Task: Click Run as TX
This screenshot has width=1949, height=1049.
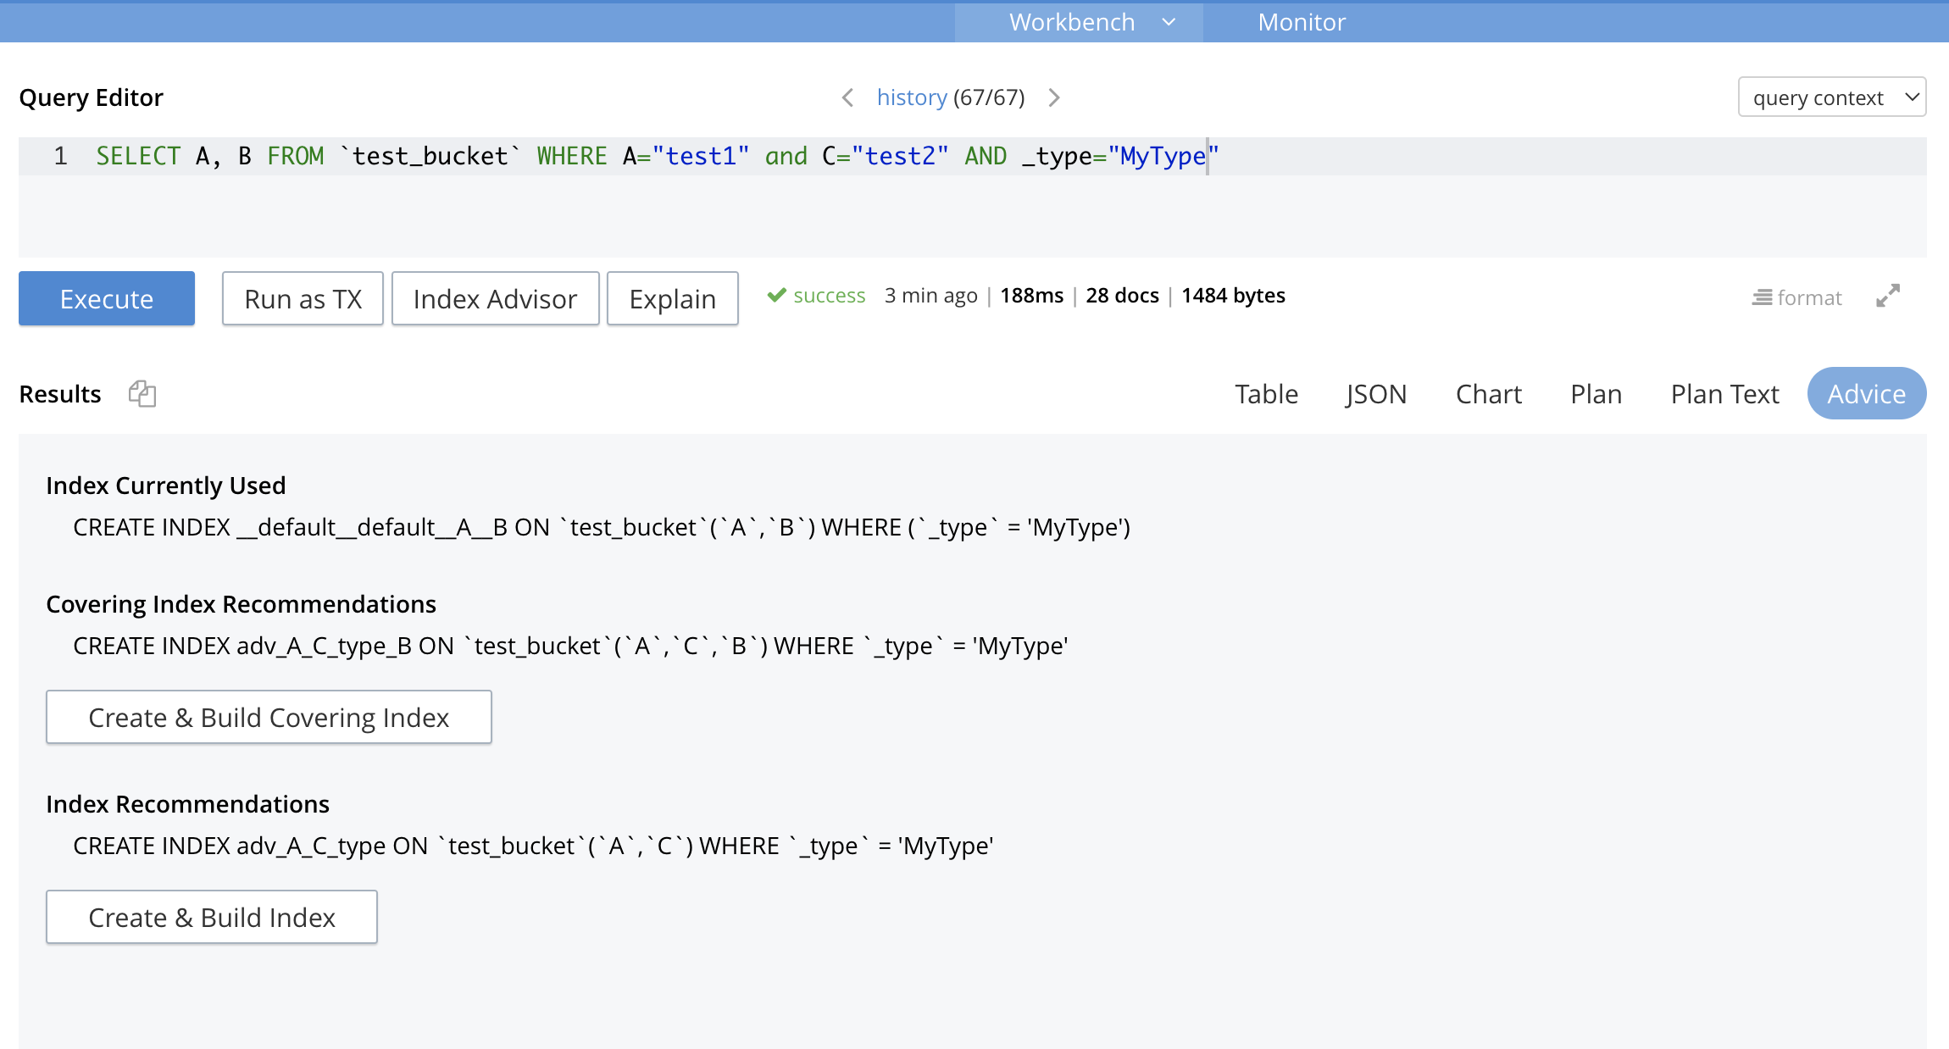Action: (x=303, y=298)
